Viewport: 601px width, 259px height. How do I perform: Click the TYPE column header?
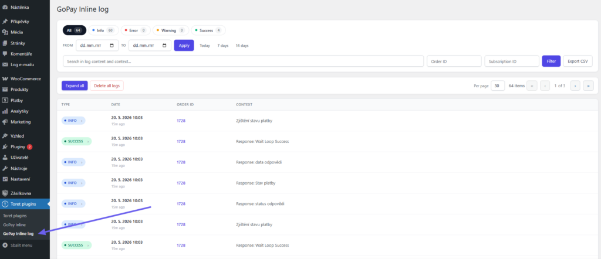66,104
